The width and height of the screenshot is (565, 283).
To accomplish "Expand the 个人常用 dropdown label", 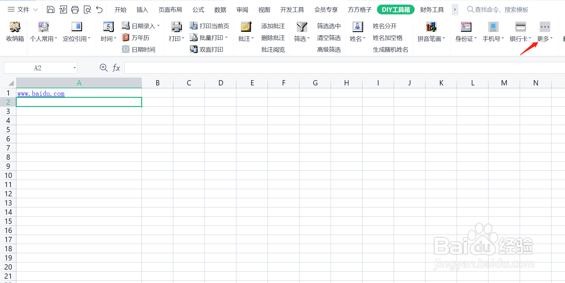I will coord(44,39).
